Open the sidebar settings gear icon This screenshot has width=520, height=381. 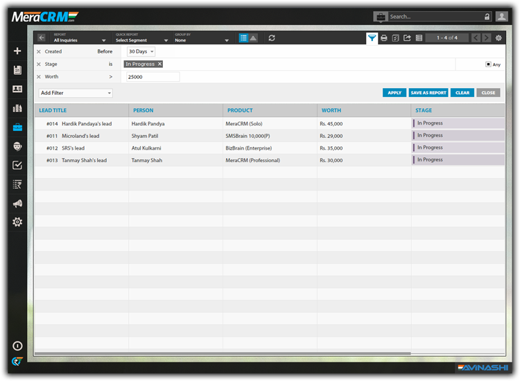click(17, 222)
